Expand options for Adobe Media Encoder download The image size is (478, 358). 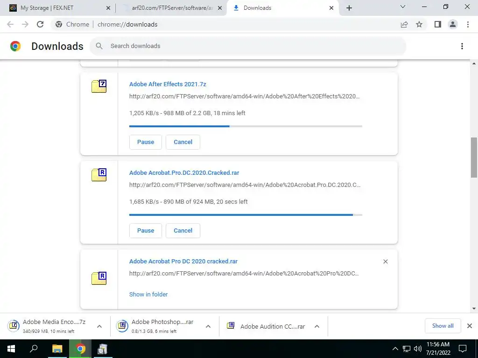(x=99, y=326)
